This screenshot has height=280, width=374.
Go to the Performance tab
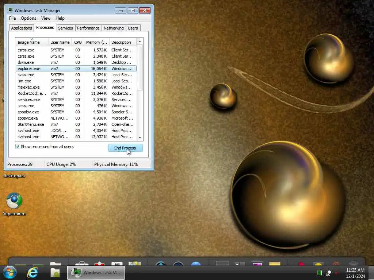88,28
